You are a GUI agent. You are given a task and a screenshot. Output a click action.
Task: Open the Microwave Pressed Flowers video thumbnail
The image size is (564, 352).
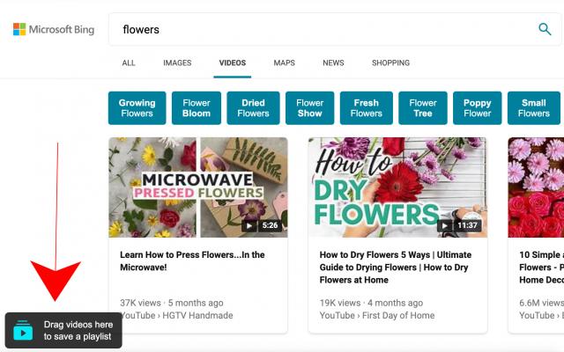click(198, 187)
